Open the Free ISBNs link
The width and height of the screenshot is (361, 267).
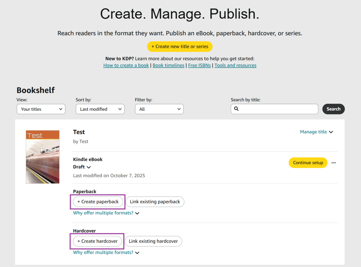tap(200, 65)
